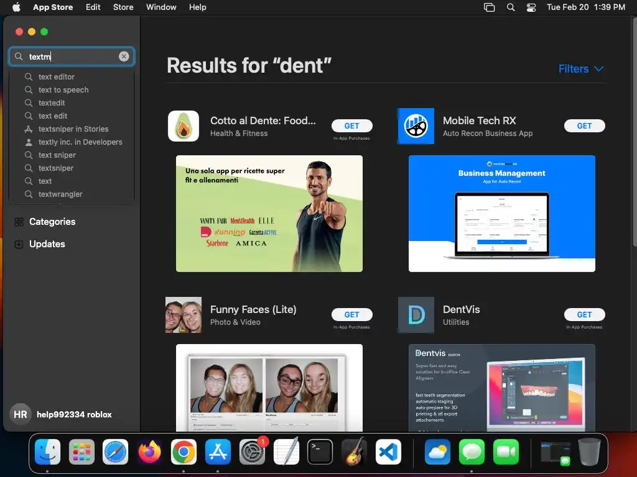Image resolution: width=637 pixels, height=477 pixels.
Task: Get the Cotto al Dente app
Action: [352, 125]
